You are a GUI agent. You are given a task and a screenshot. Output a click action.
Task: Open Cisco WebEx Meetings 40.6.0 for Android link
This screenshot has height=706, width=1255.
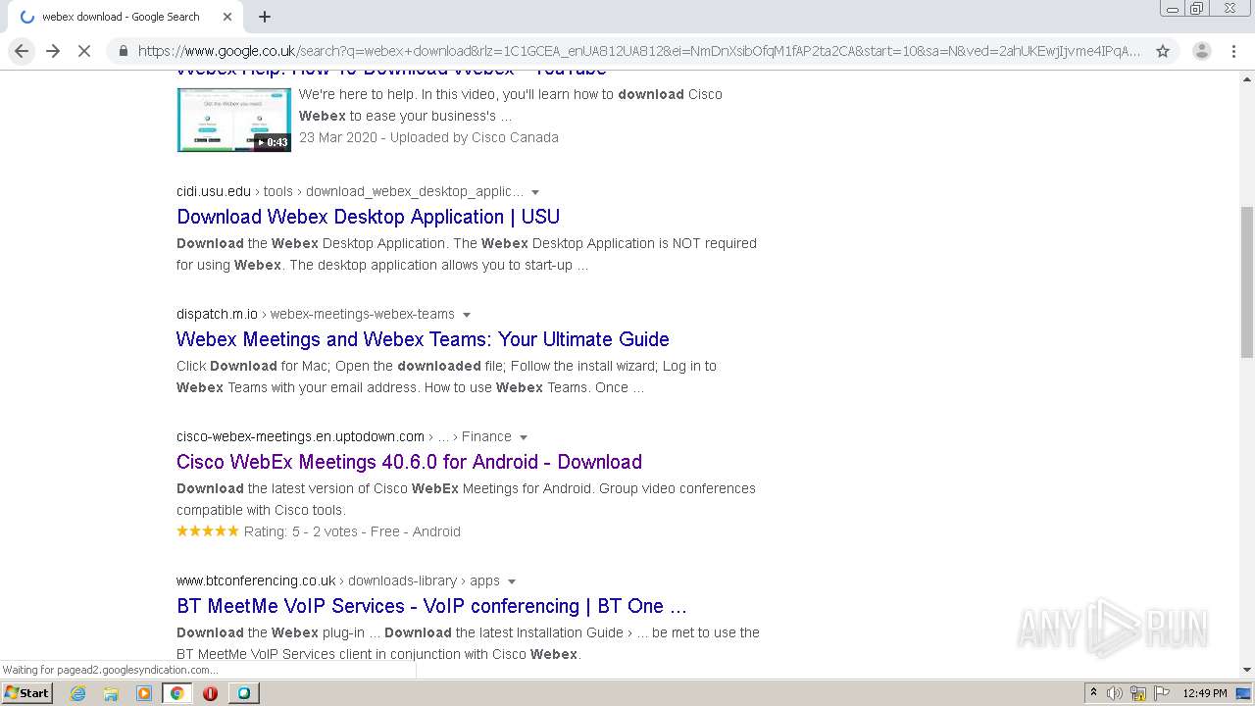click(x=409, y=462)
